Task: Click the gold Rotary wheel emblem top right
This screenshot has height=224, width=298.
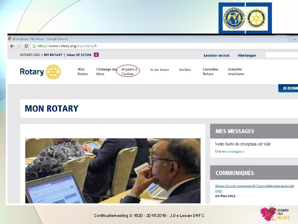Action: [x=256, y=18]
